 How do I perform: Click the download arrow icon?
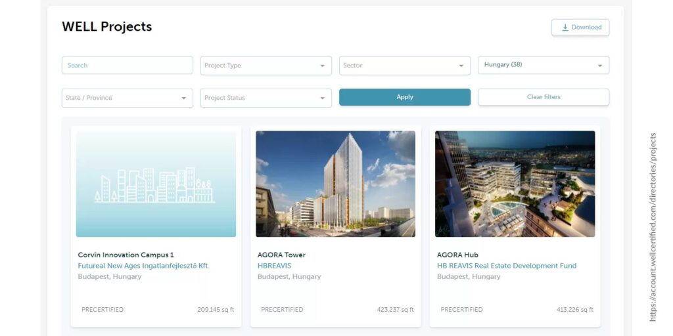[x=565, y=28]
